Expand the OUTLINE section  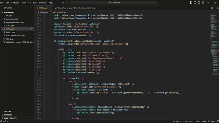click(x=8, y=112)
